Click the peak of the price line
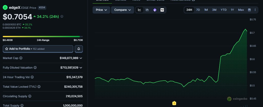263x107 pixels. [246, 29]
